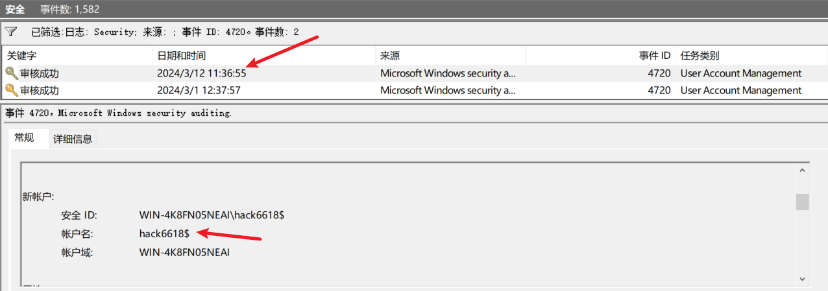Click key icon of 2024/3/1 event
The width and height of the screenshot is (828, 291).
click(x=12, y=90)
